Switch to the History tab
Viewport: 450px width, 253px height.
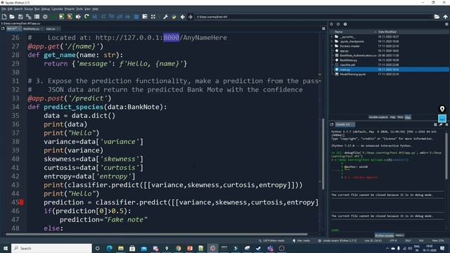tap(400, 235)
